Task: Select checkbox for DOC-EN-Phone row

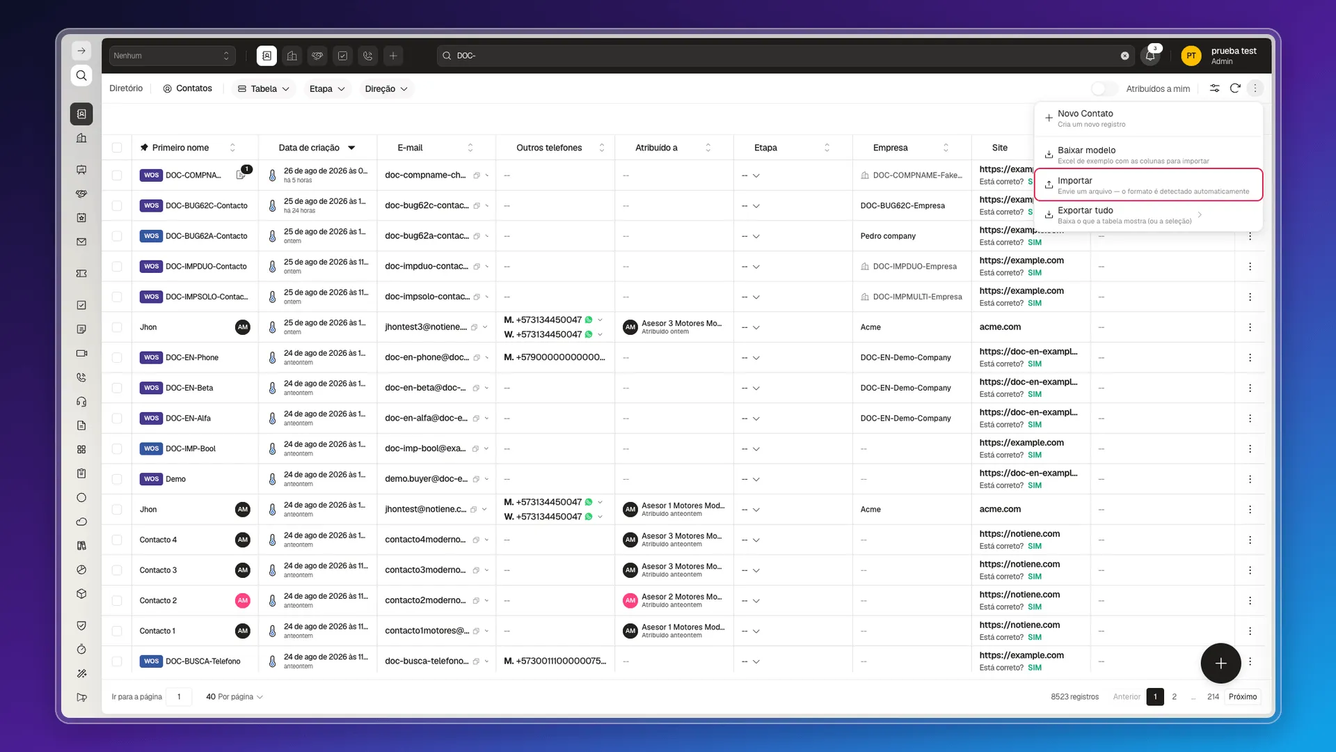Action: (x=117, y=357)
